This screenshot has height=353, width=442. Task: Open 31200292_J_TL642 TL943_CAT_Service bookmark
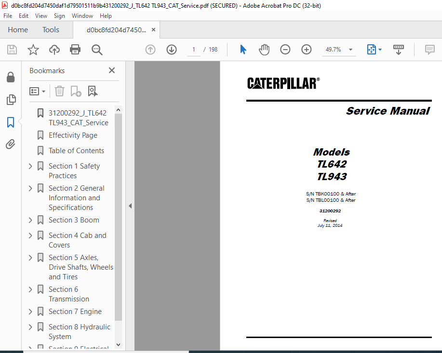pos(79,118)
